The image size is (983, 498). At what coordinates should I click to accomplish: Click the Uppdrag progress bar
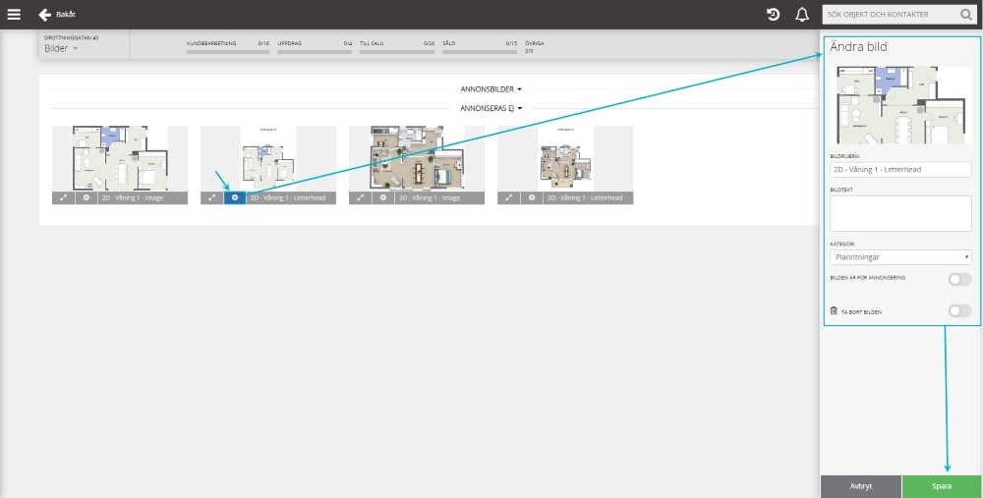(315, 52)
